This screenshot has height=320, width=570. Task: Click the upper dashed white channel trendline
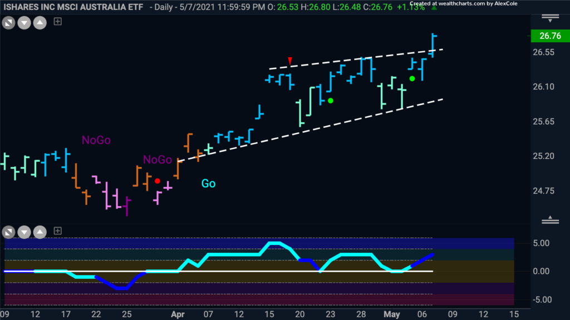click(x=356, y=59)
